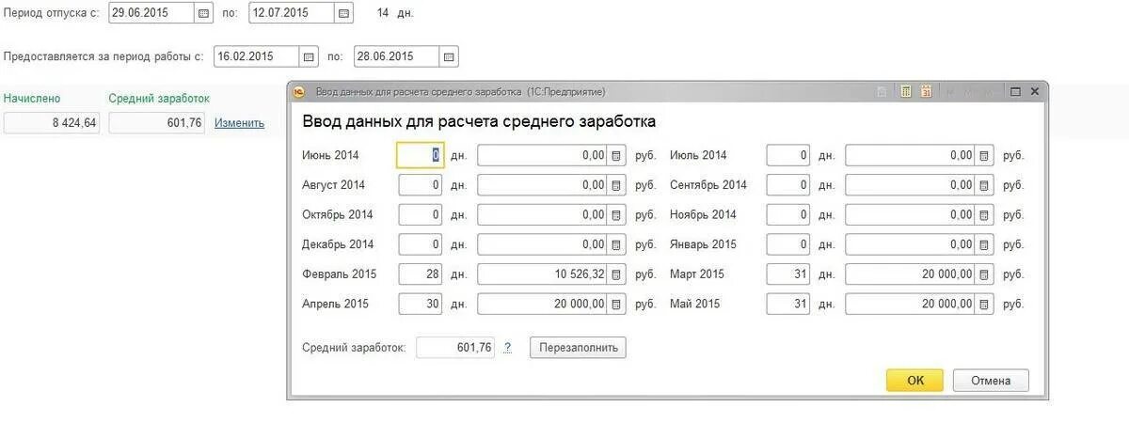This screenshot has height=438, width=1129.
Task: Open calendar picker for vacation start date
Action: (x=205, y=13)
